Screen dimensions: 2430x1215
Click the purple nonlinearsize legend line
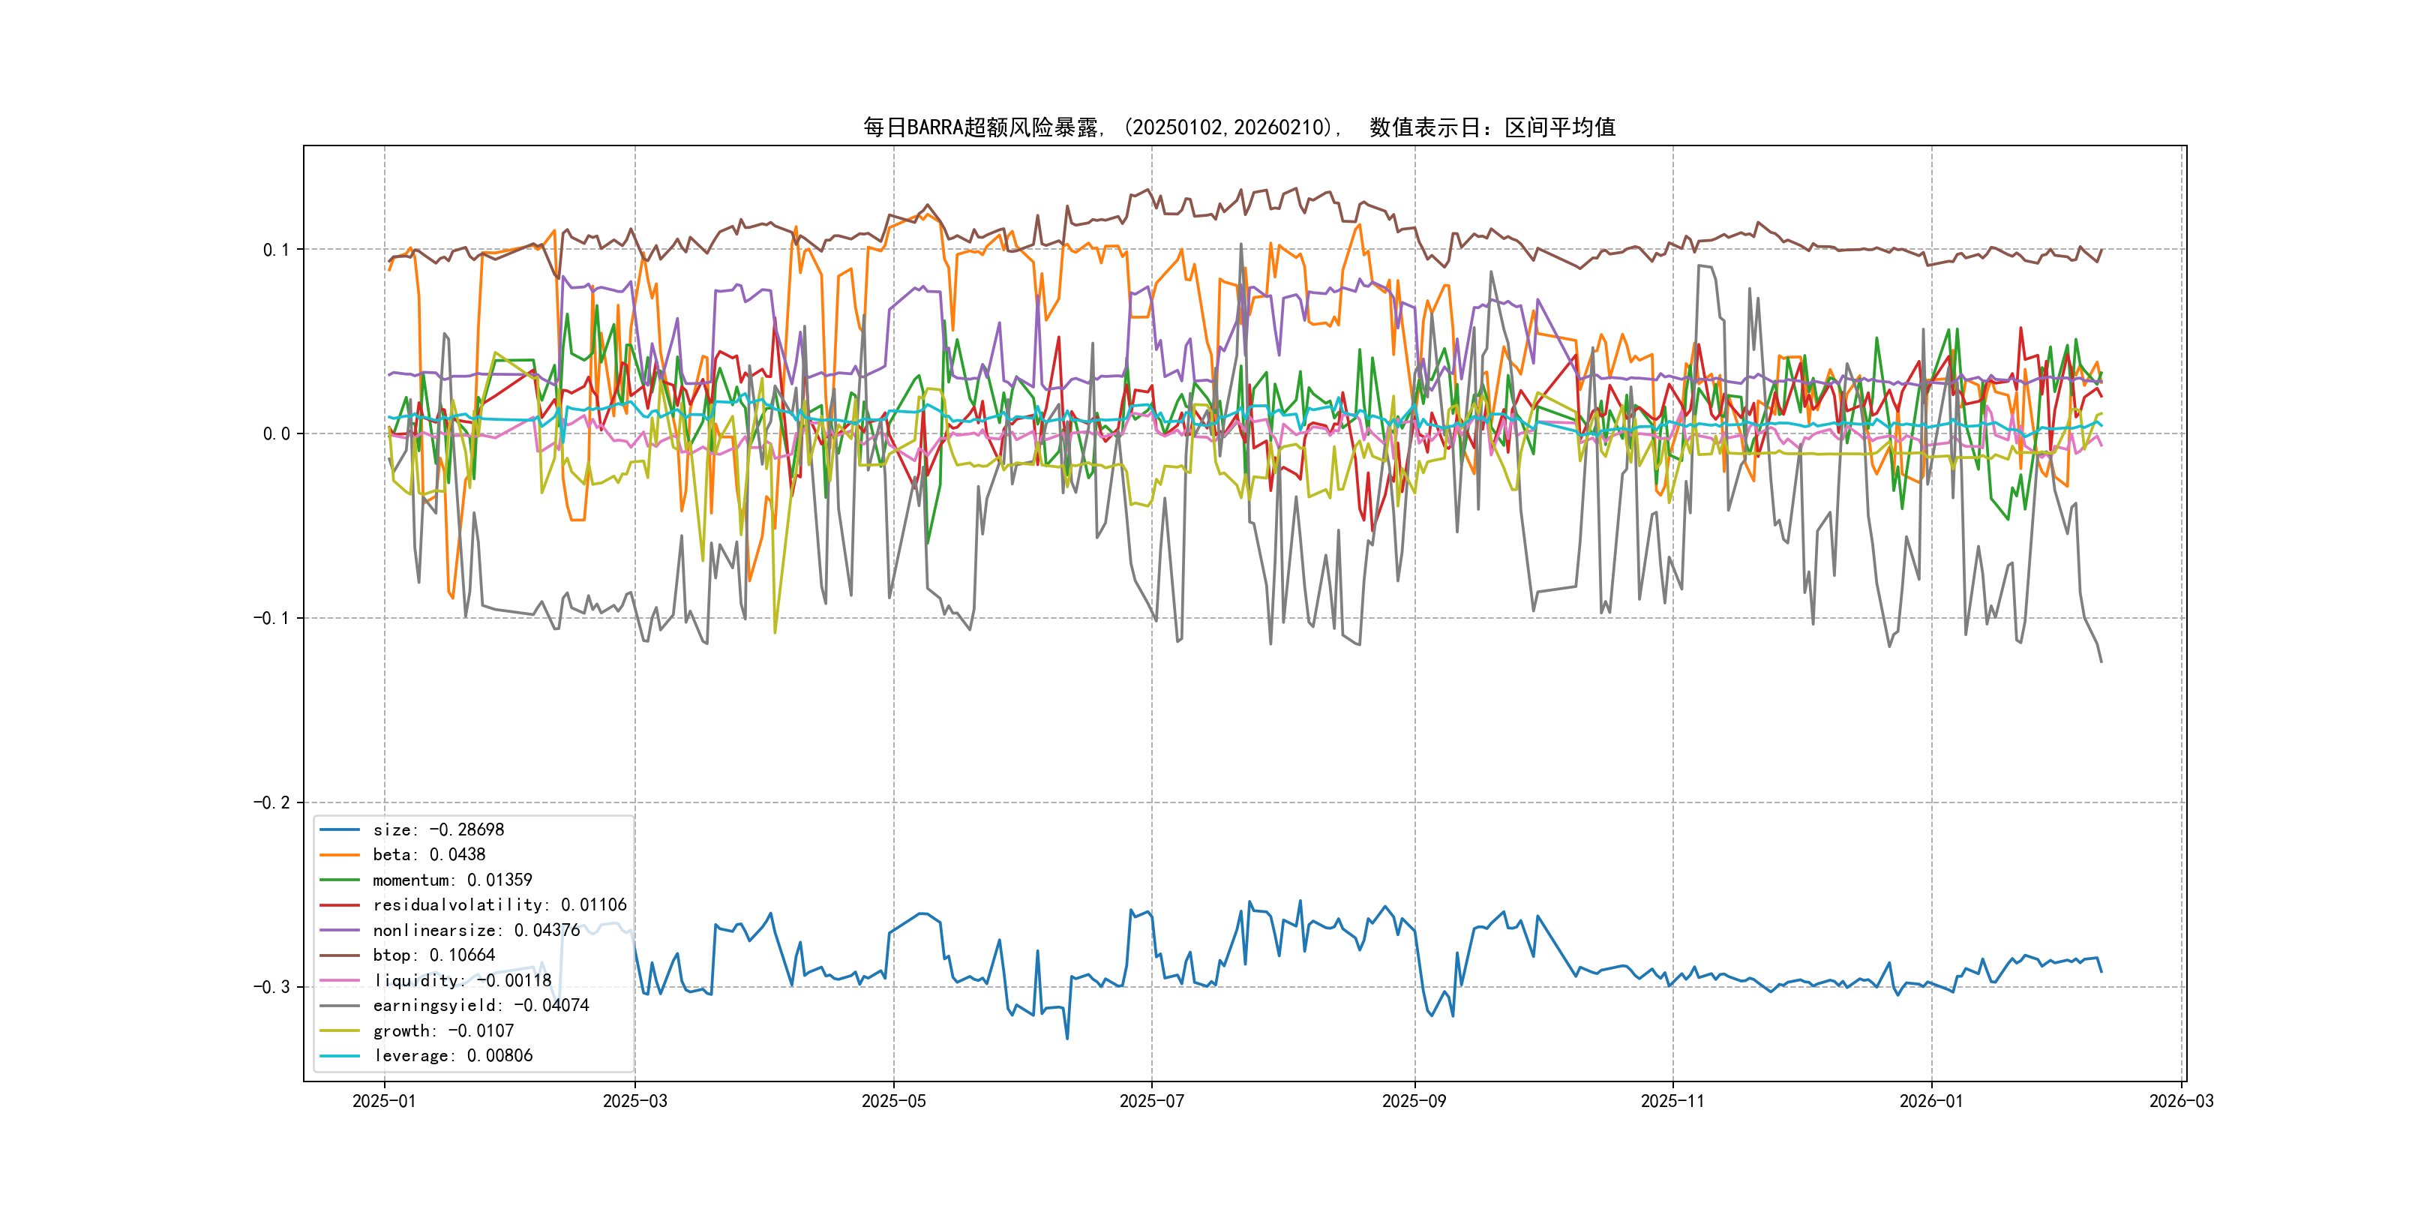(340, 930)
